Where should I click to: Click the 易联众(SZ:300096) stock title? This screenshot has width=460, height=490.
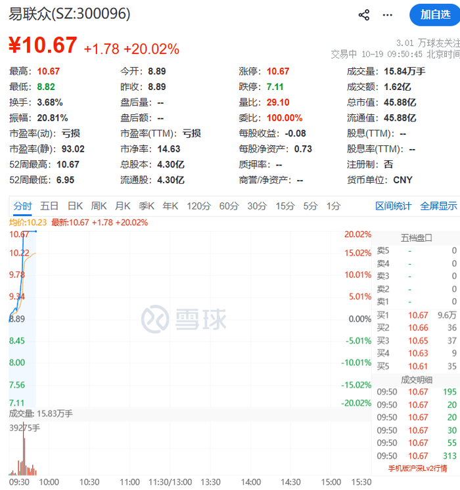pos(70,14)
